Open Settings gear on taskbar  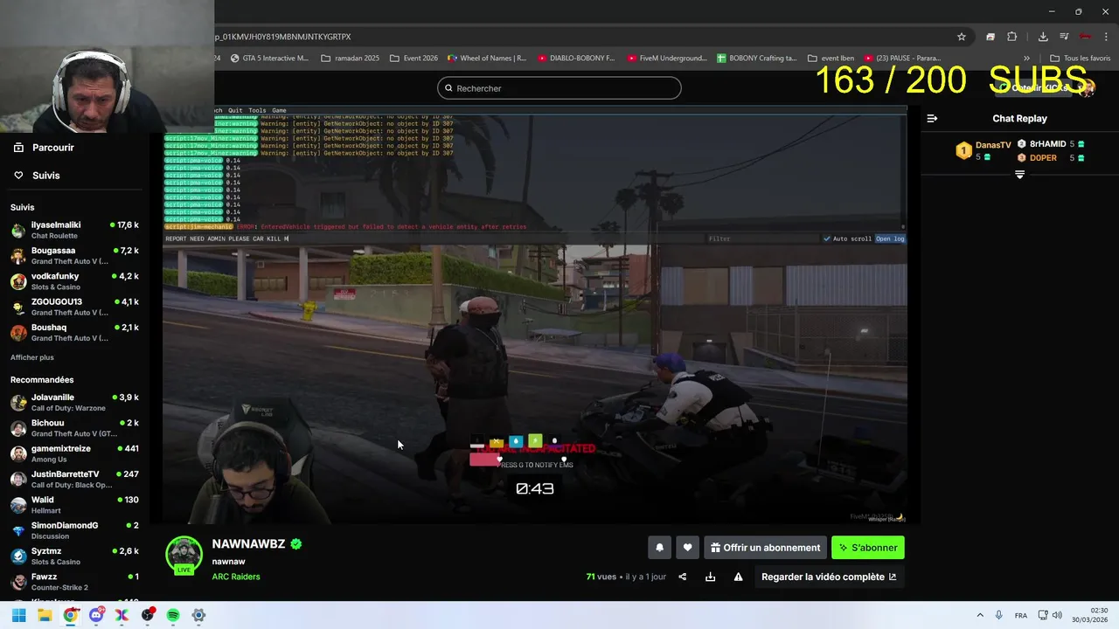coord(198,615)
